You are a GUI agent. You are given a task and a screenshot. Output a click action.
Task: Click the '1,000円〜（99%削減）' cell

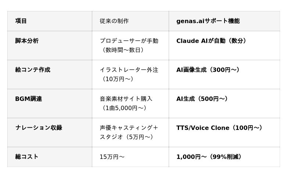point(209,157)
